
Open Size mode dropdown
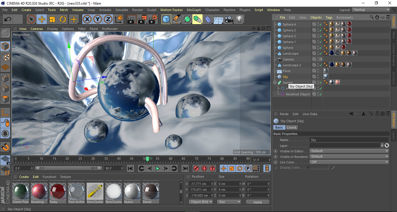(229, 202)
